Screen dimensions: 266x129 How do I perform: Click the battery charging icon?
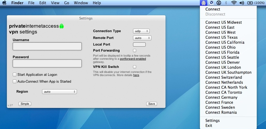click(x=250, y=3)
